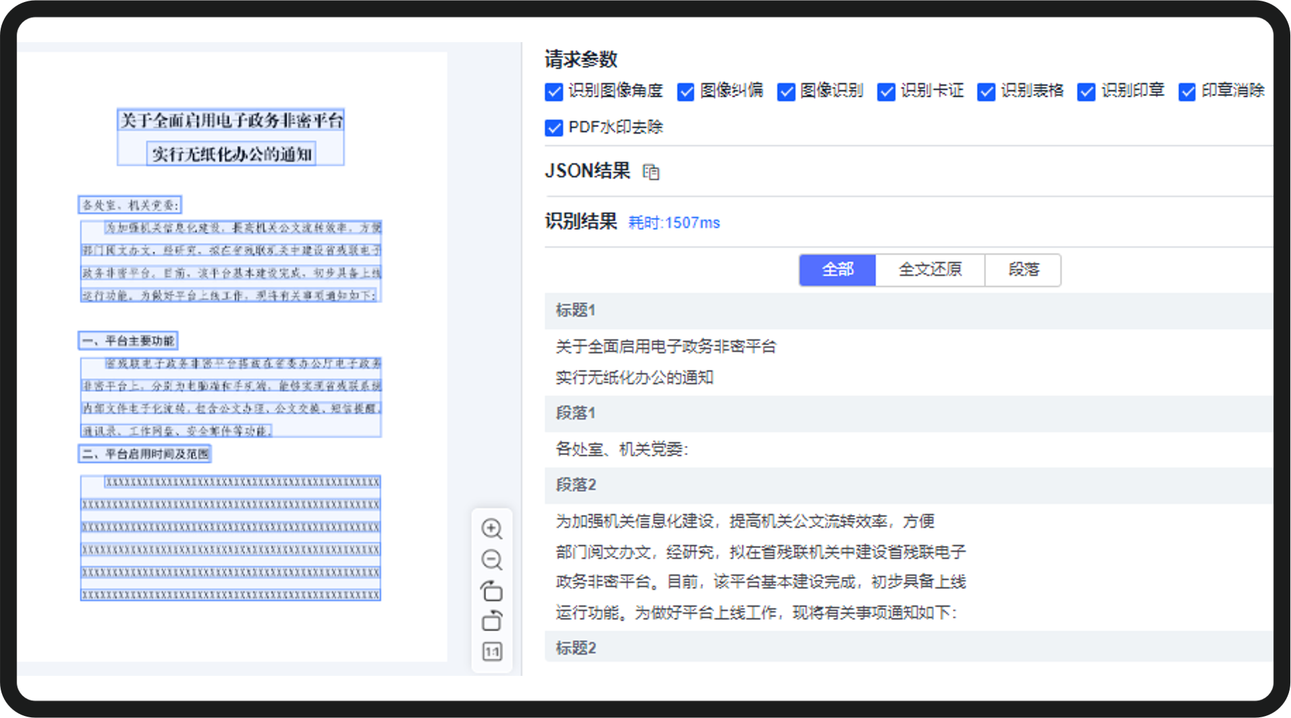
Task: Toggle the 识别图像角度 checkbox
Action: (x=554, y=92)
